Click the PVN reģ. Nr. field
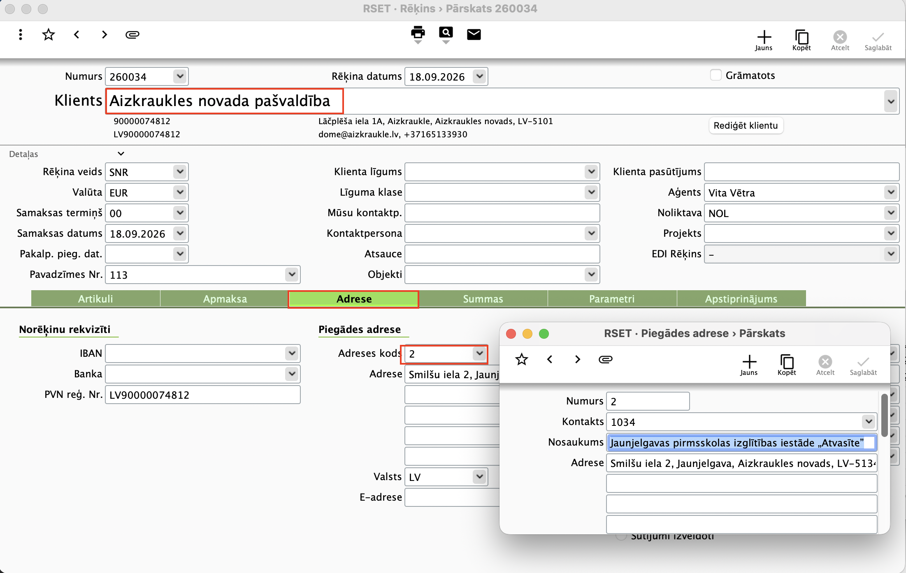Viewport: 906px width, 573px height. (x=203, y=395)
